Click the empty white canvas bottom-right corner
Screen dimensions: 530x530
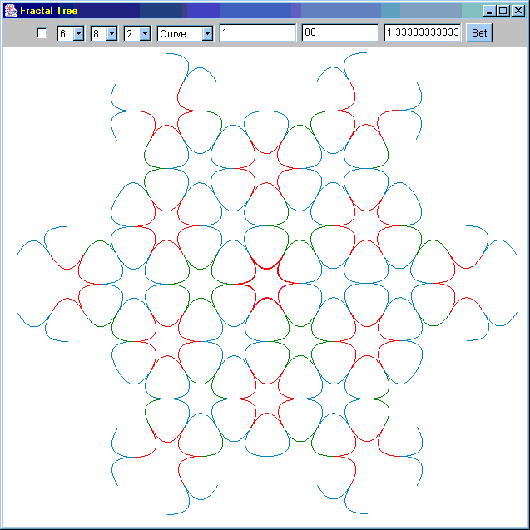point(499,499)
